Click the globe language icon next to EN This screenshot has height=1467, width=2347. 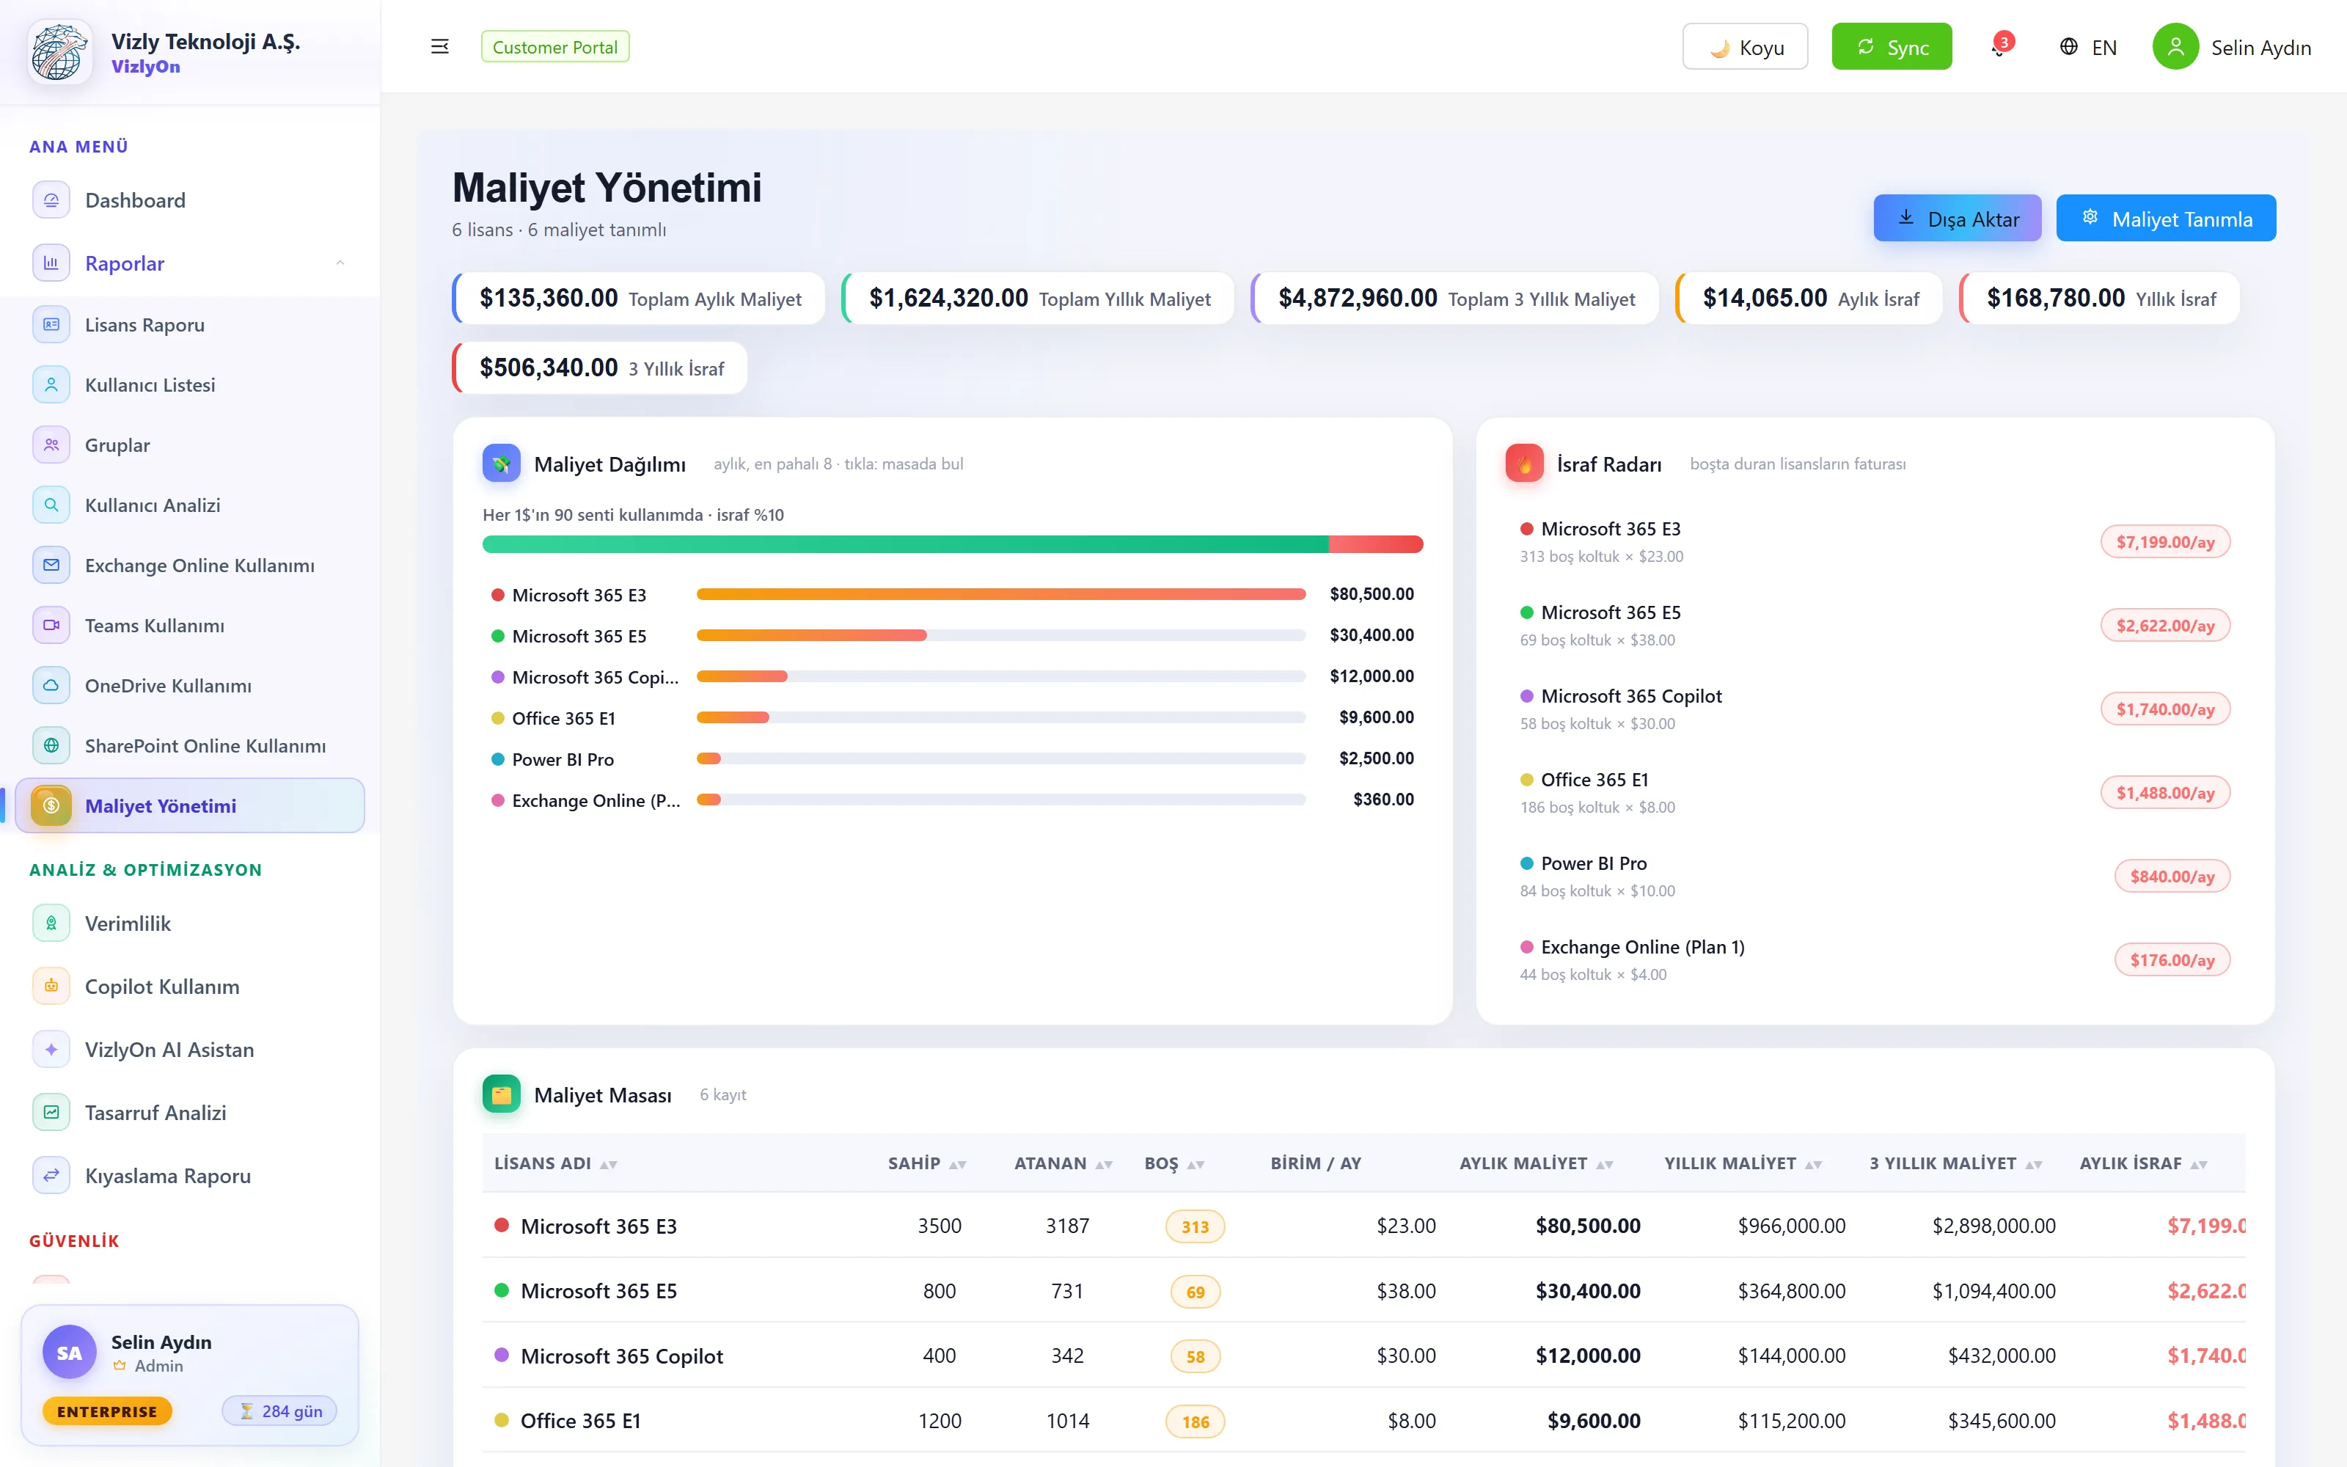(x=2068, y=46)
